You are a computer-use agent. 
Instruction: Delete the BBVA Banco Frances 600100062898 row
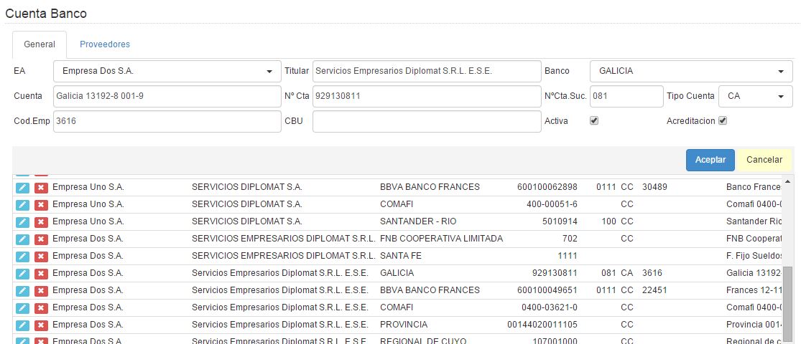pyautogui.click(x=41, y=187)
